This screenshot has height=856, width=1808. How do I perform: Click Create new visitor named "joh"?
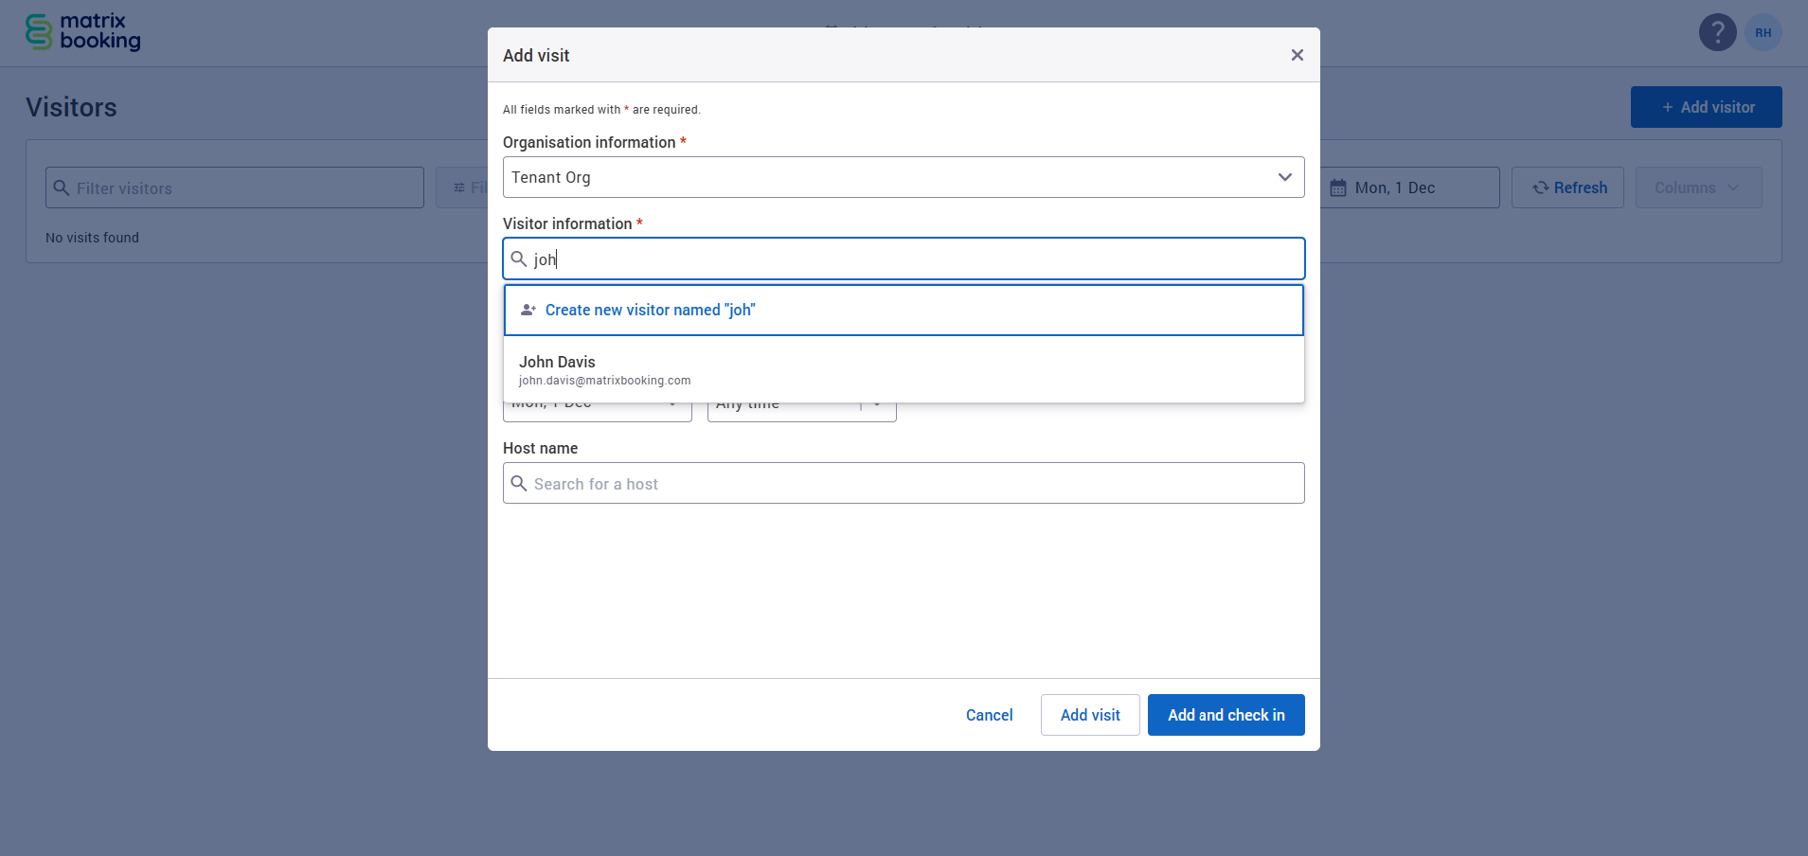click(651, 310)
